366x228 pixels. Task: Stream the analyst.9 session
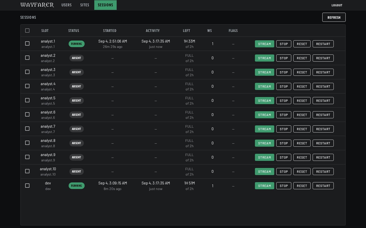tap(265, 157)
